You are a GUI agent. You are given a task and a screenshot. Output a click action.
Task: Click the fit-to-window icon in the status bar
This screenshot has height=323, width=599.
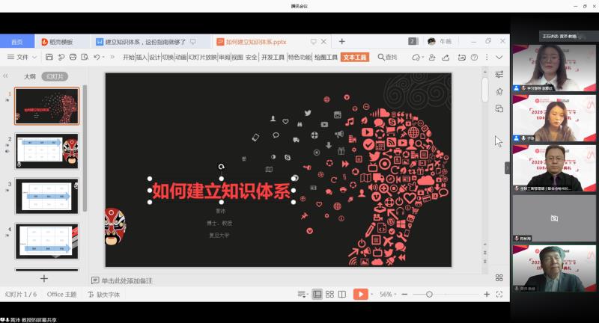click(x=499, y=294)
